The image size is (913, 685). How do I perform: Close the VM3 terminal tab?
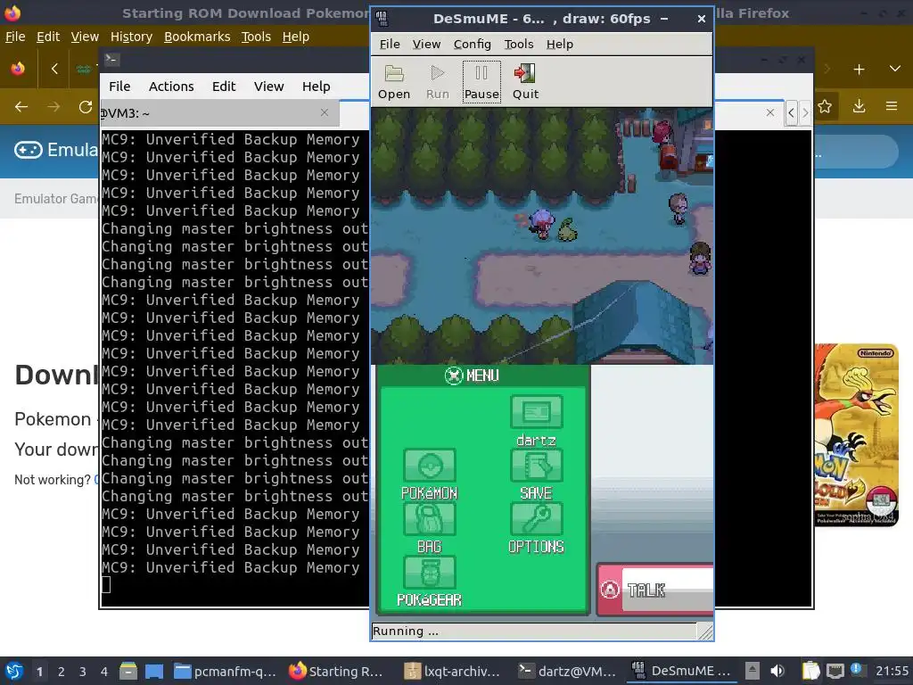tap(325, 112)
